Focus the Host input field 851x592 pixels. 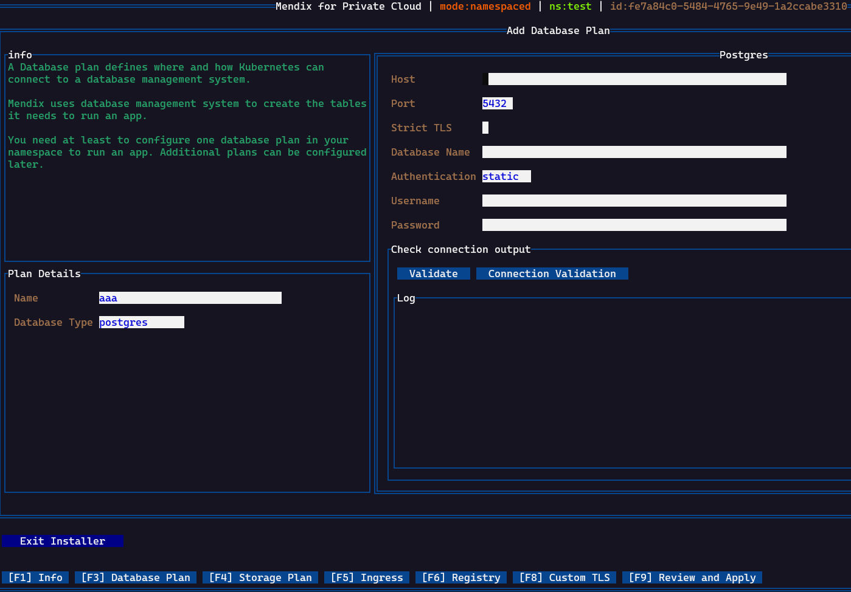pos(634,79)
